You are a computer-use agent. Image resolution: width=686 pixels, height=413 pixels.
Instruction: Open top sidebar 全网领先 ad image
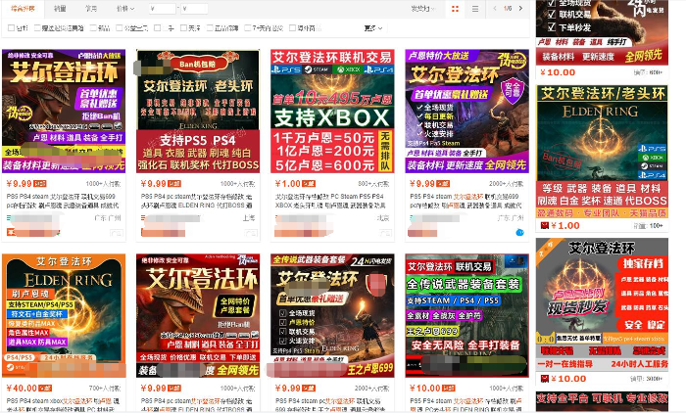602,32
